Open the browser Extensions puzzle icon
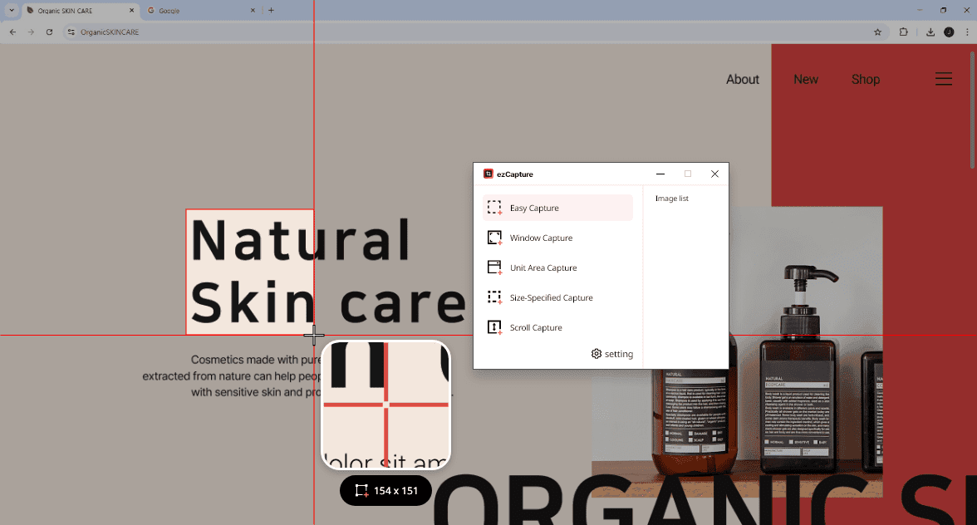This screenshot has width=977, height=525. coord(904,32)
